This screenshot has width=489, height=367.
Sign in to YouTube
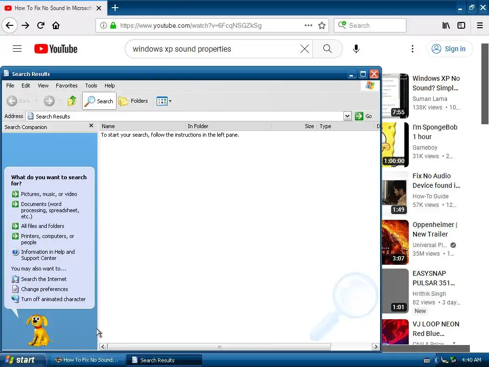(449, 49)
